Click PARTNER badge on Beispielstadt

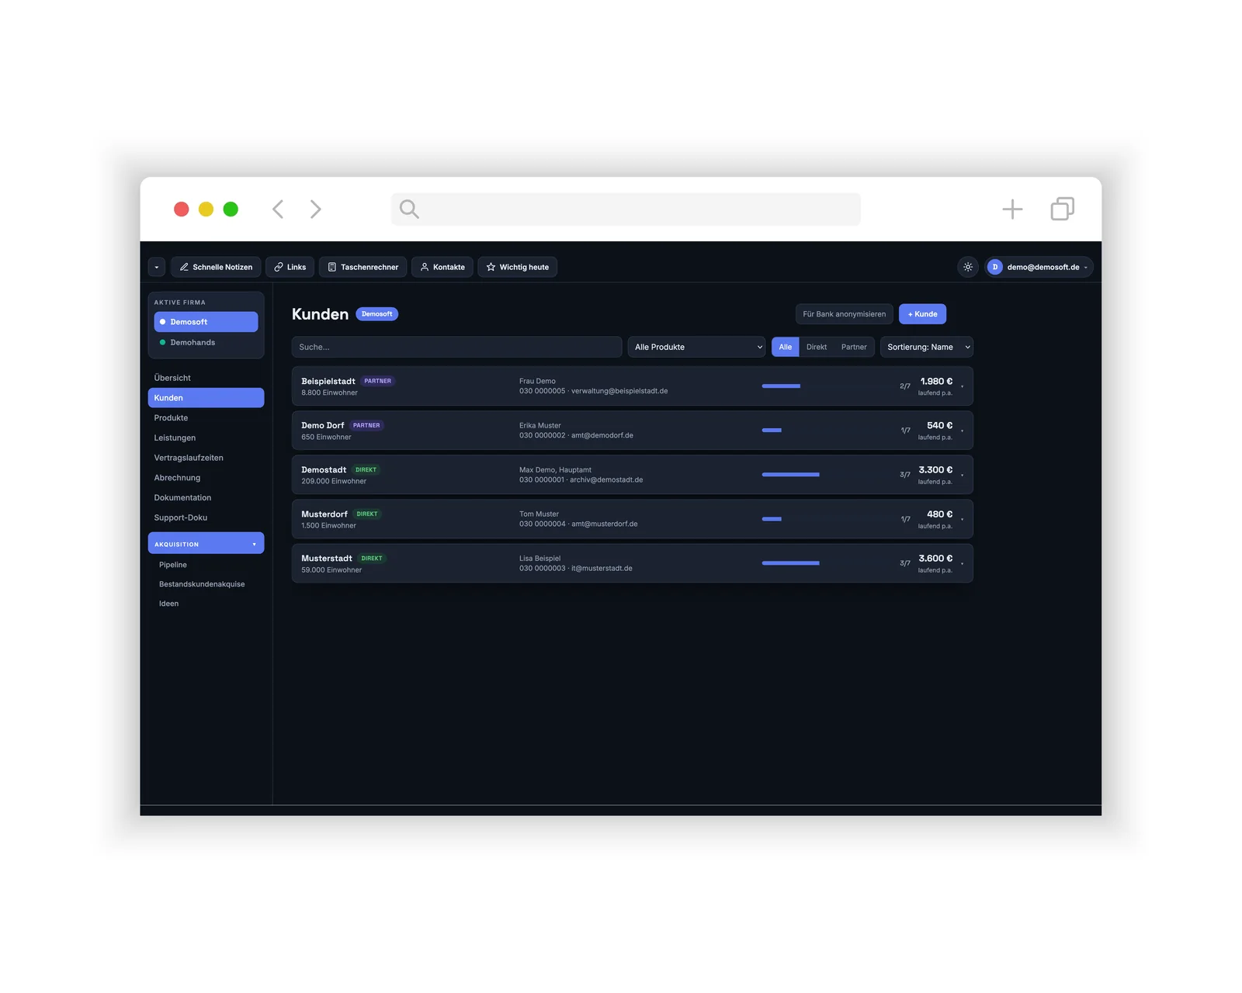click(378, 381)
